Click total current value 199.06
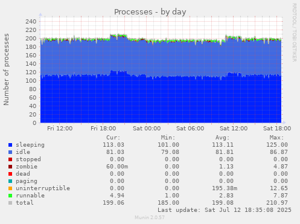The image size is (300, 224). (x=113, y=203)
